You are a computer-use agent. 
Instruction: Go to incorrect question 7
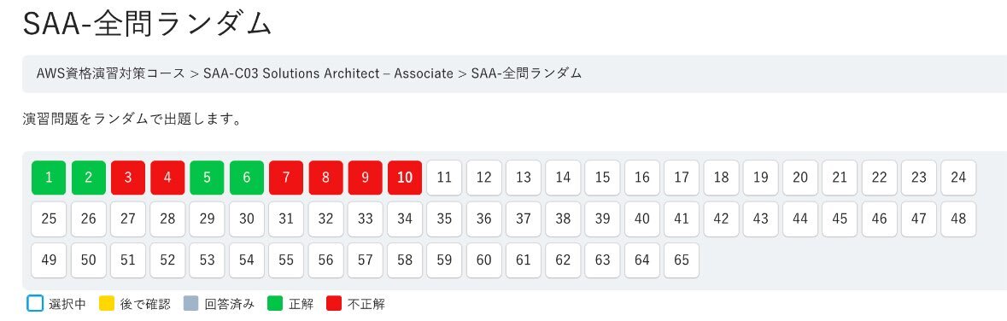tap(286, 178)
